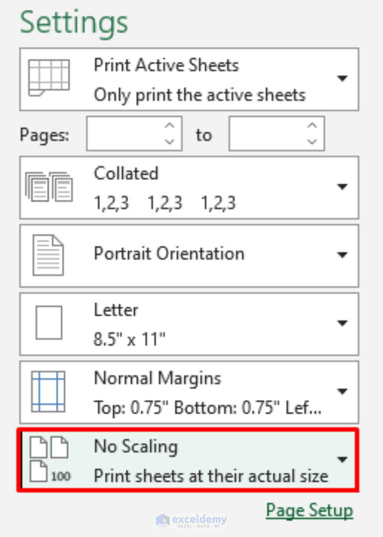Open the Orientation dropdown

[343, 255]
